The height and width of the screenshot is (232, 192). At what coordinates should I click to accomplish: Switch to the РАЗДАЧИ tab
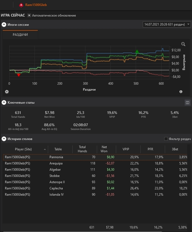[20, 34]
